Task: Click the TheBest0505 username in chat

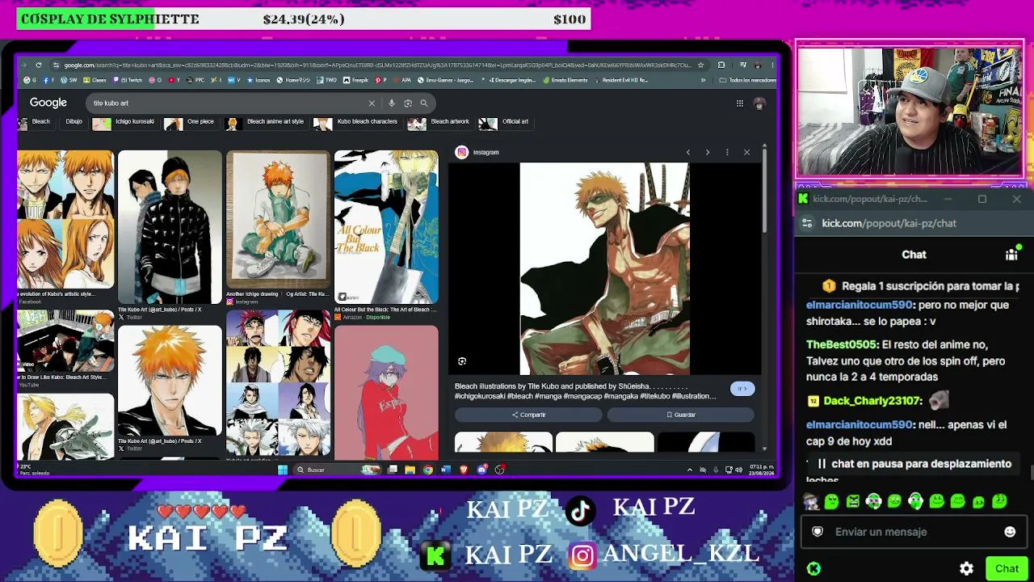Action: tap(842, 344)
